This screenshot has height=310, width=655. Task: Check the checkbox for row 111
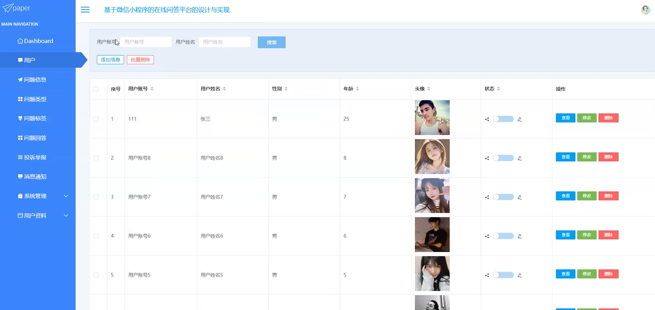pos(96,119)
